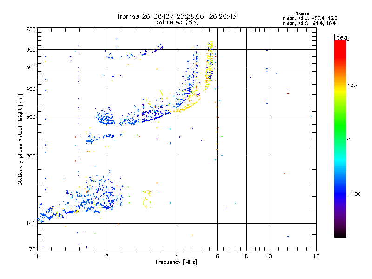372x279 pixels.
Task: Click the y-axis tick value '600'
Action: (31, 50)
